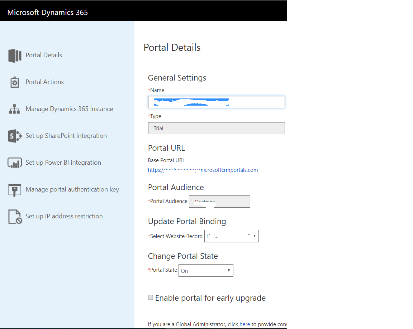Expand the Select Website Record dropdown
The height and width of the screenshot is (329, 413).
(231, 236)
